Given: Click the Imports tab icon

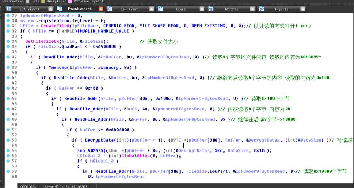Looking at the screenshot, I should (x=211, y=9).
